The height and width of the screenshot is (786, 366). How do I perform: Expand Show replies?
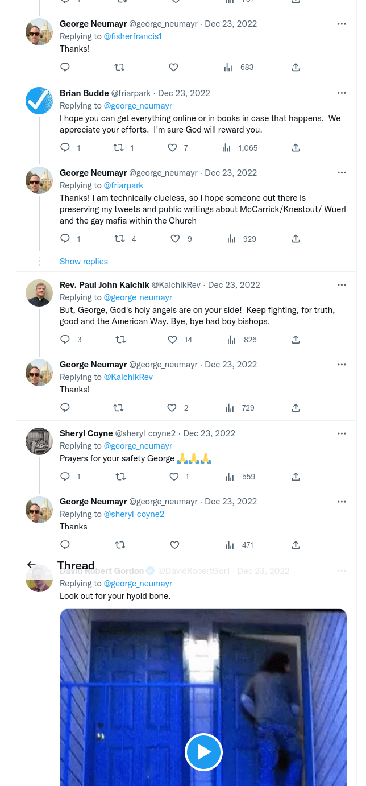click(x=84, y=262)
